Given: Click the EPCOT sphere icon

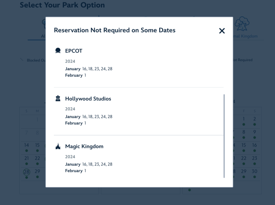Looking at the screenshot, I should click(x=58, y=51).
